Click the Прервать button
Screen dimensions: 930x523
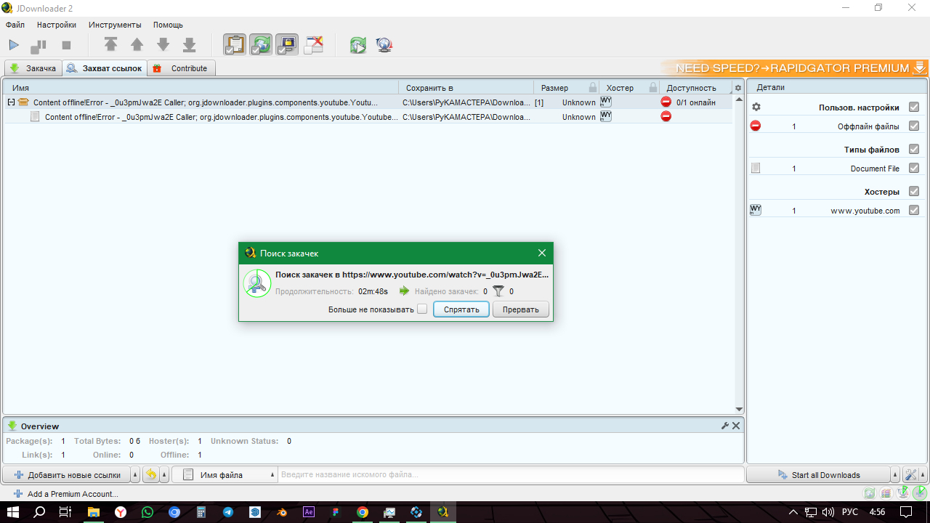click(x=521, y=309)
